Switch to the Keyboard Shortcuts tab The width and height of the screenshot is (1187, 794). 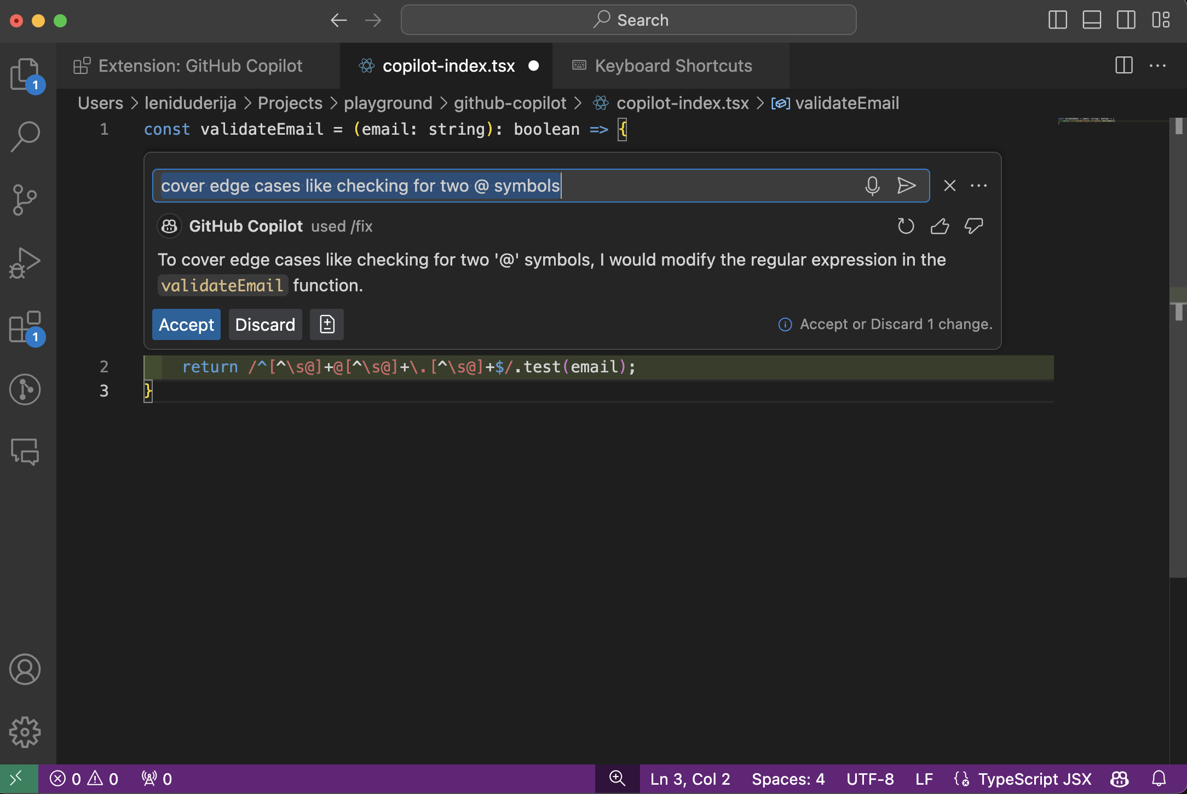(673, 66)
